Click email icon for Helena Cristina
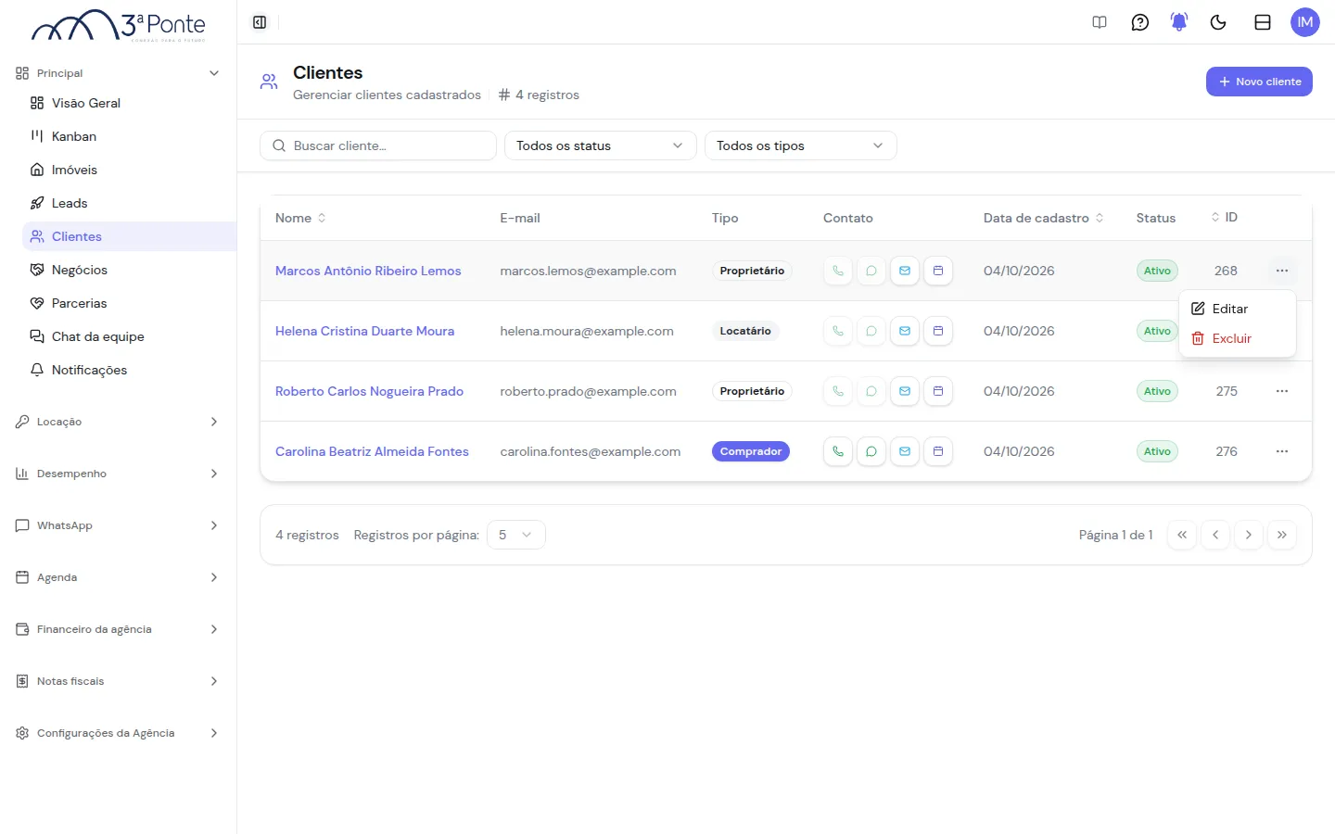Viewport: 1335px width, 834px height. pyautogui.click(x=905, y=331)
